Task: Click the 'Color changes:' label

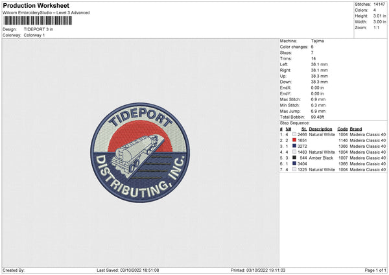Action: [294, 47]
